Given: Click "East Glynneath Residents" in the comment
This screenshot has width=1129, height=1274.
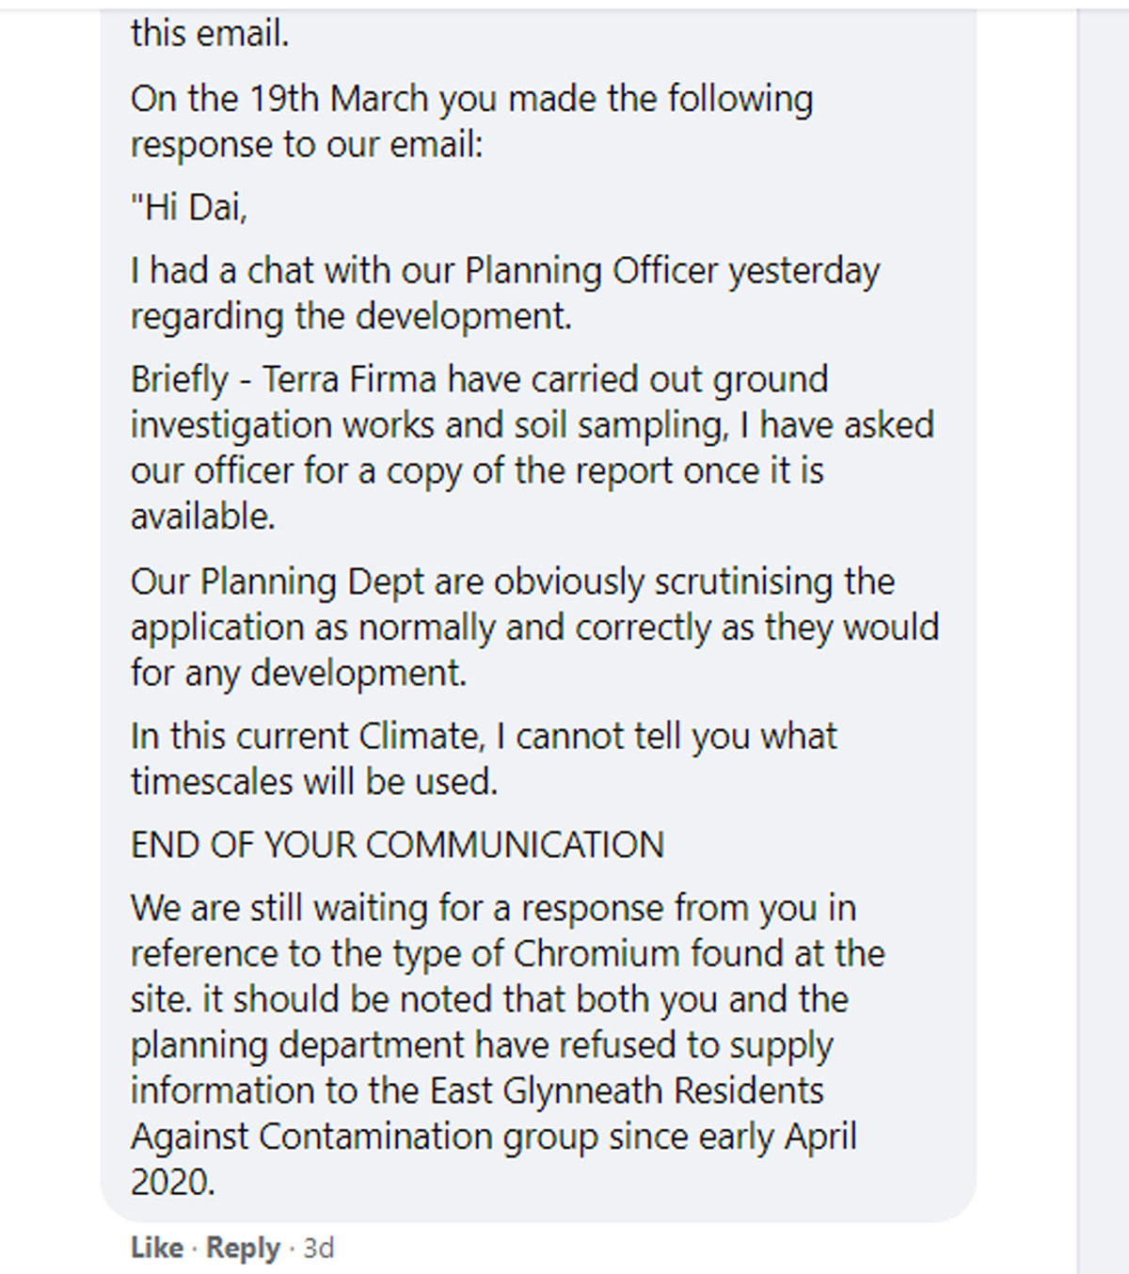Looking at the screenshot, I should (627, 1091).
